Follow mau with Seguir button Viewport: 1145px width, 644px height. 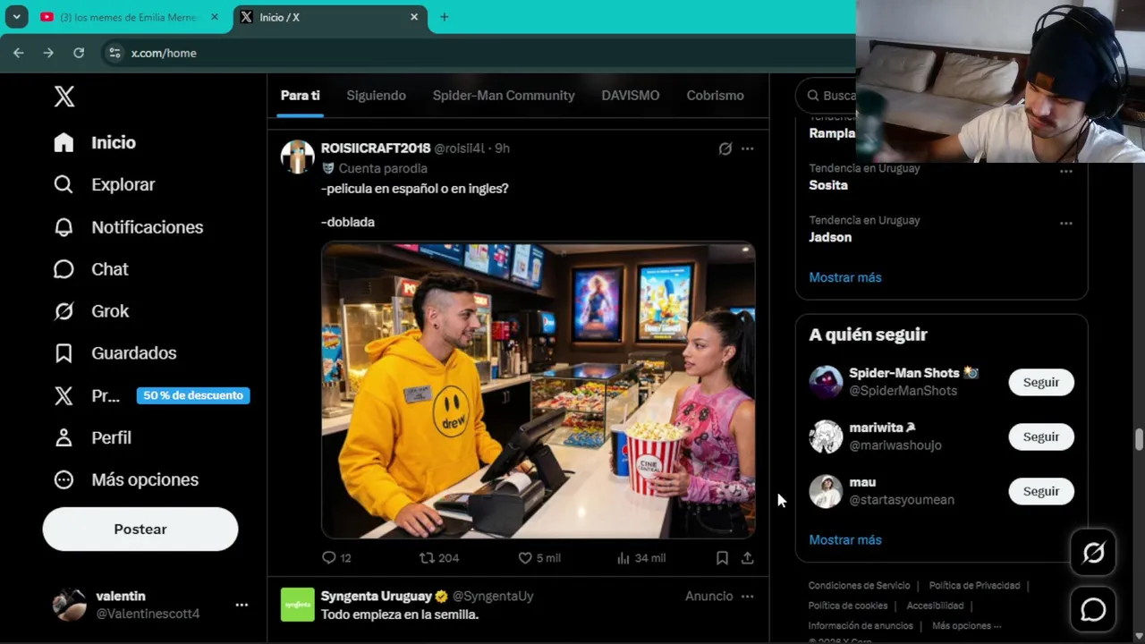(x=1041, y=491)
